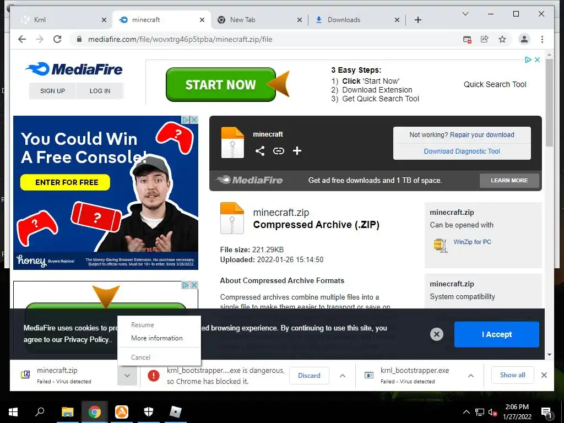Image resolution: width=564 pixels, height=423 pixels.
Task: Discard the dangerous krnl_bootstrapper download
Action: click(x=309, y=376)
